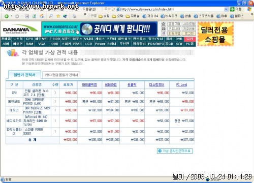Open the S/W category

click(179, 44)
